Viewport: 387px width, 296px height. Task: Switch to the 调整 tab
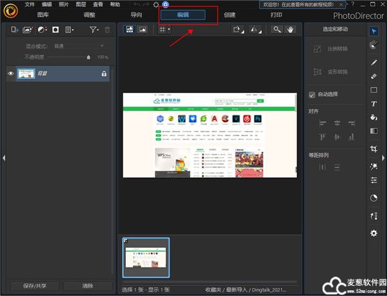tap(90, 14)
